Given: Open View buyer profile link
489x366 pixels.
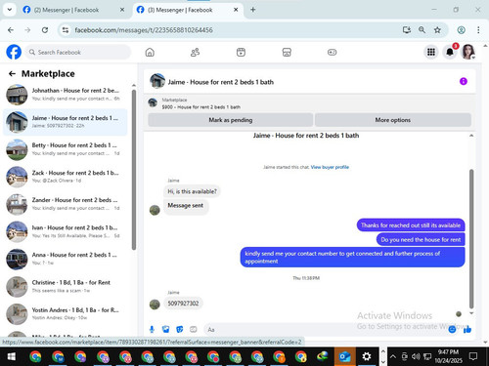Looking at the screenshot, I should (330, 167).
